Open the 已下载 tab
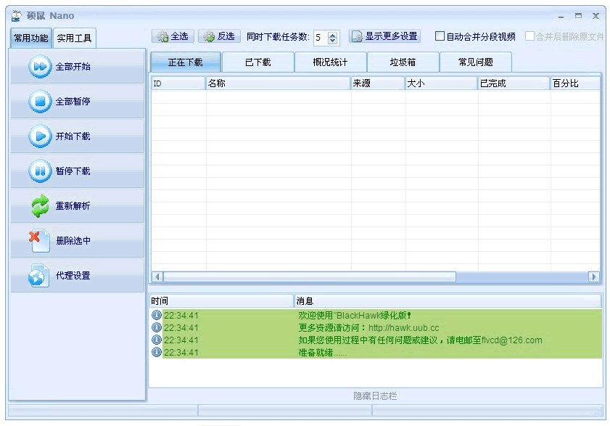The width and height of the screenshot is (610, 426). click(x=258, y=62)
